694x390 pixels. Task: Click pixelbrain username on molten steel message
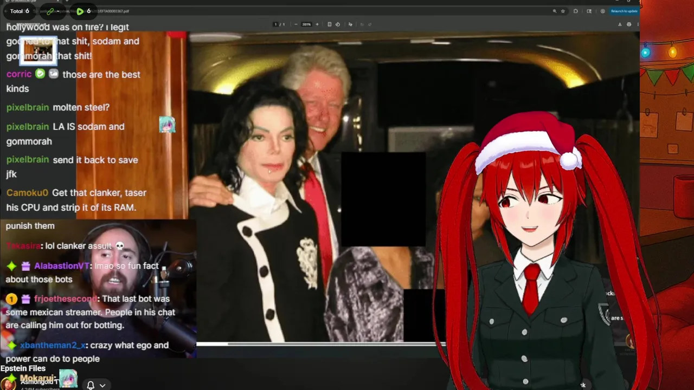point(28,107)
